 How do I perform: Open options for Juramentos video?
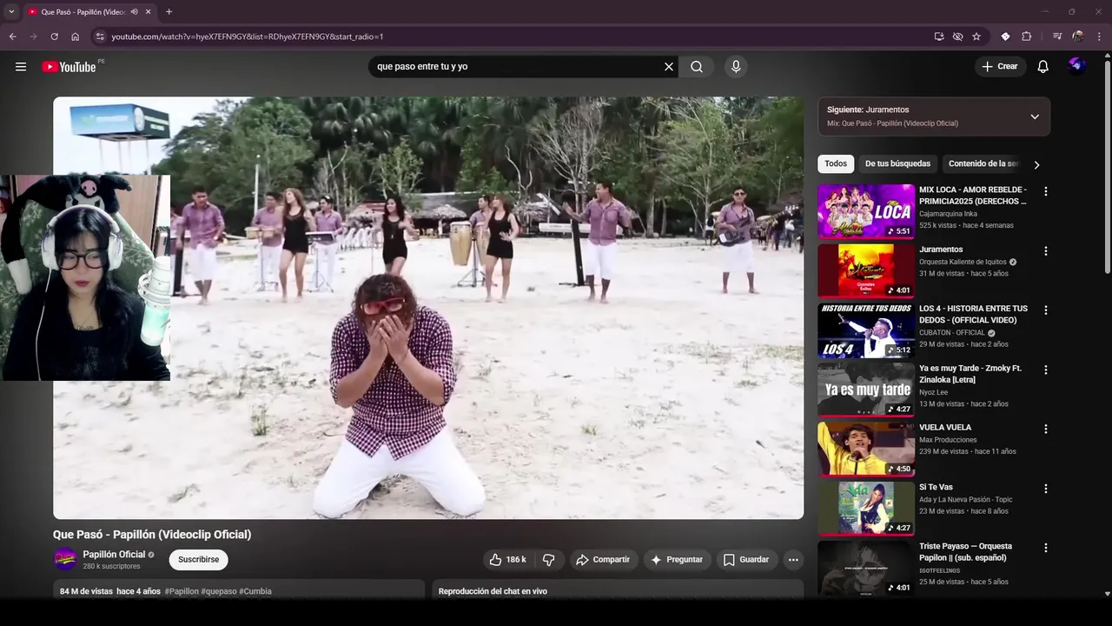coord(1046,251)
